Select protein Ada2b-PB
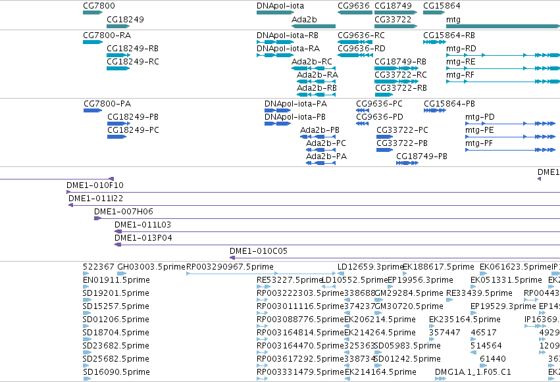 click(320, 130)
